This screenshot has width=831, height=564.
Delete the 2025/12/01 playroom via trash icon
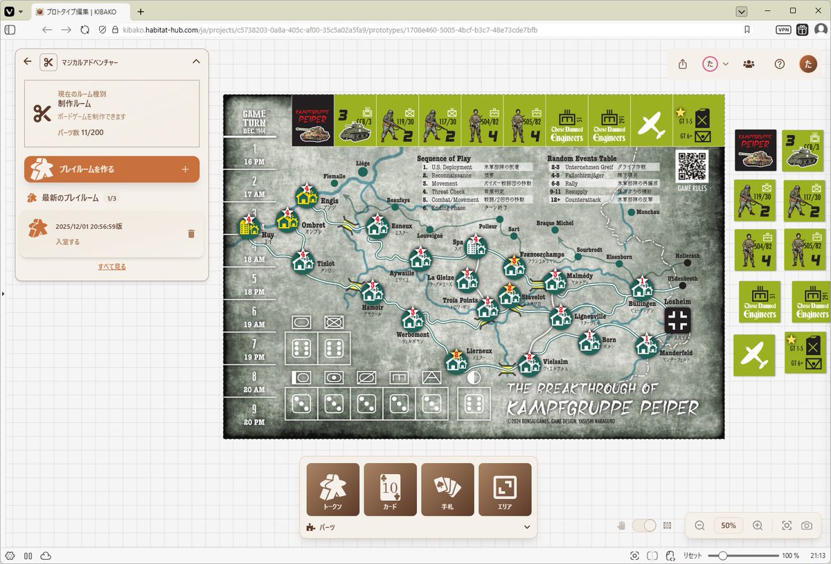coord(191,234)
